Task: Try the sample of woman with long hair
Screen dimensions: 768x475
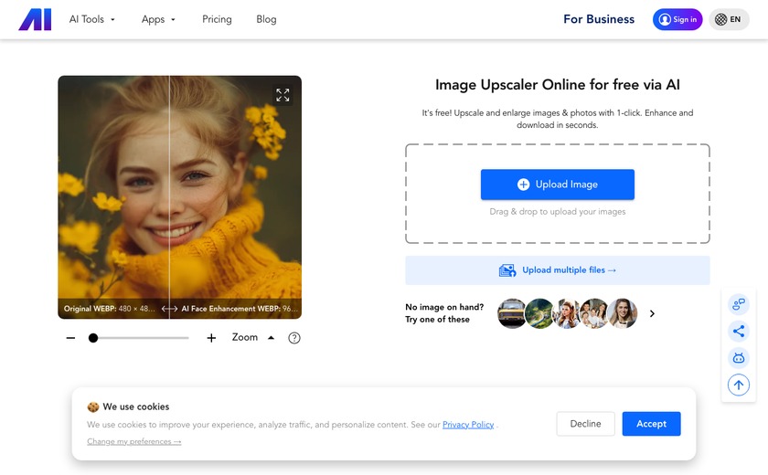Action: [567, 313]
